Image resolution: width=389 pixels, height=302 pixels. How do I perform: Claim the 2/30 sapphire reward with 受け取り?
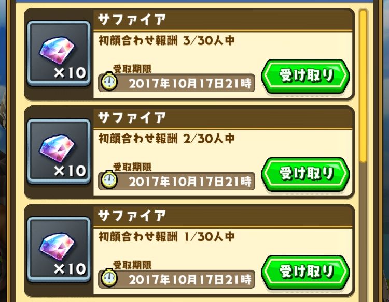click(x=305, y=174)
